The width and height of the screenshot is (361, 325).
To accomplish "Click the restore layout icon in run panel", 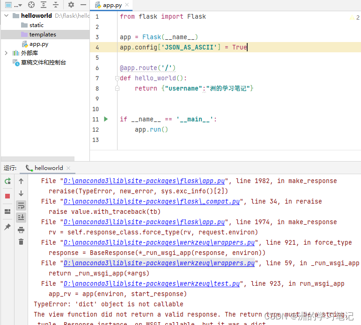I will 7,212.
